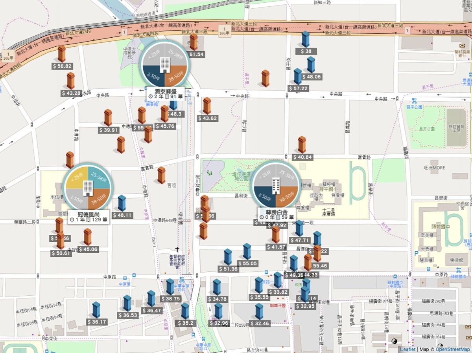Open the 潤泰峰盛 project label

165,94
